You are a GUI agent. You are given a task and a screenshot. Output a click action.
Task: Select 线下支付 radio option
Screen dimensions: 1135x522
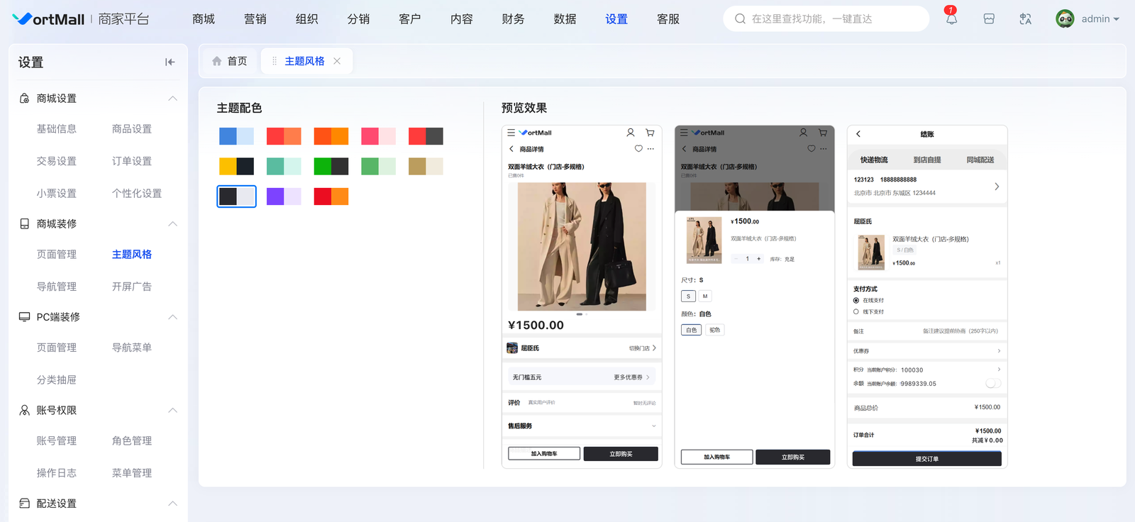click(x=856, y=312)
